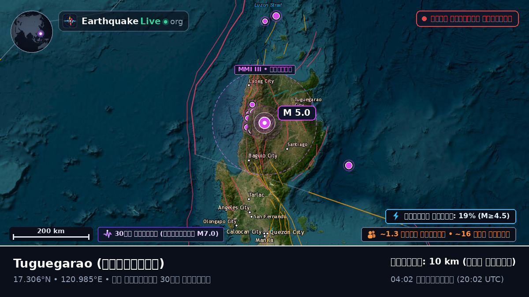Click the offshore quake marker east of Luzon
529x297 pixels.
click(x=349, y=165)
